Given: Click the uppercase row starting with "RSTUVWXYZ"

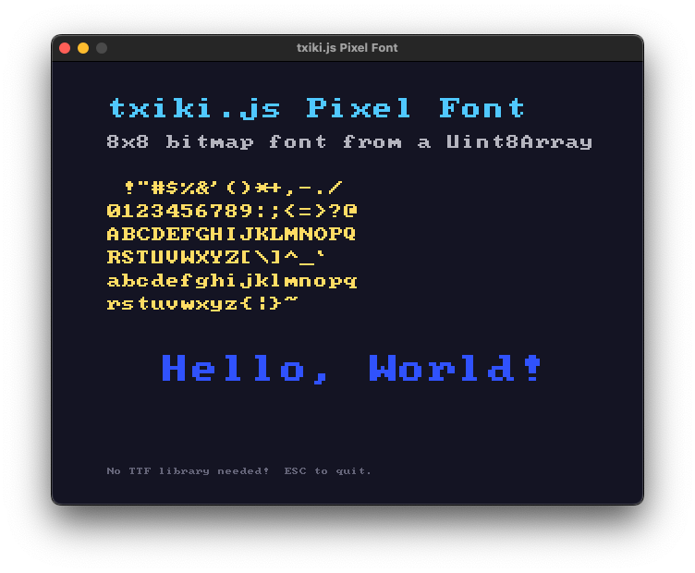Looking at the screenshot, I should point(216,257).
